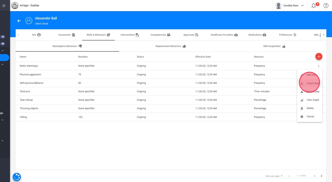
Task: Go to the next page of behaviors
Action: pyautogui.click(x=321, y=176)
